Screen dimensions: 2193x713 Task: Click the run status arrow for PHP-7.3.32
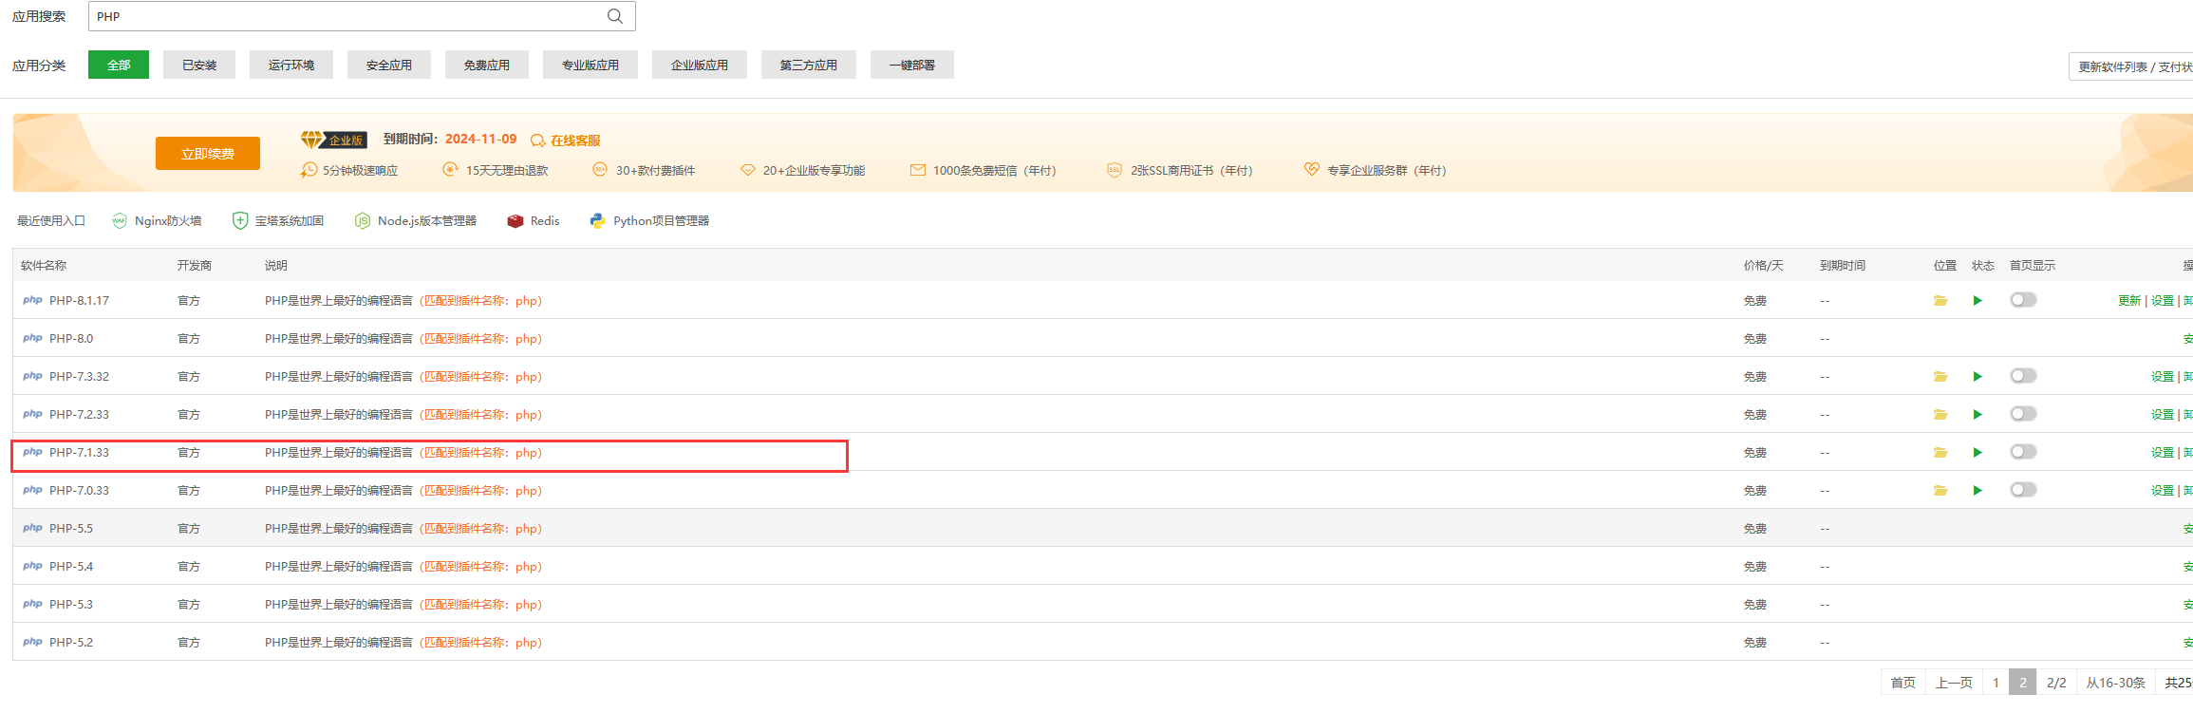tap(1977, 377)
